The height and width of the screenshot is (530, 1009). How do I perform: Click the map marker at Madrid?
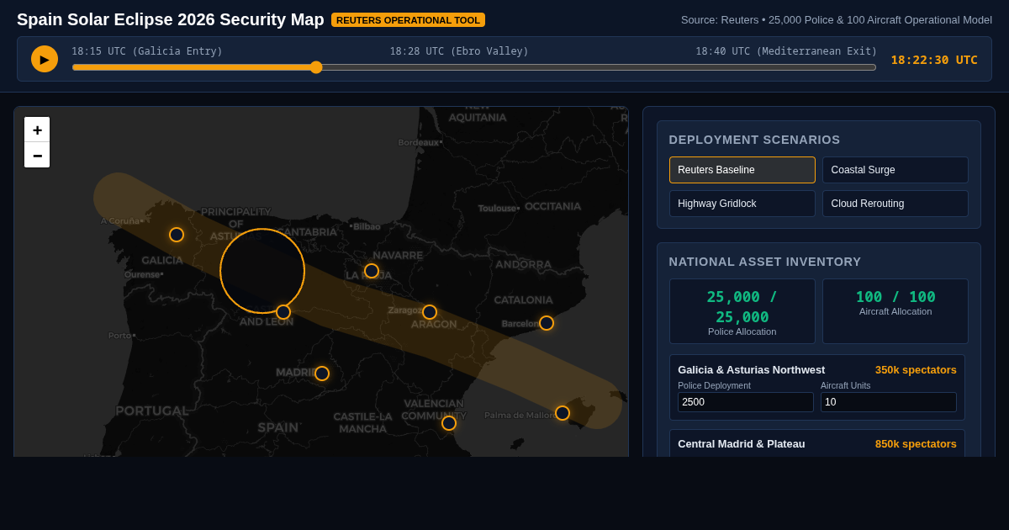point(322,374)
